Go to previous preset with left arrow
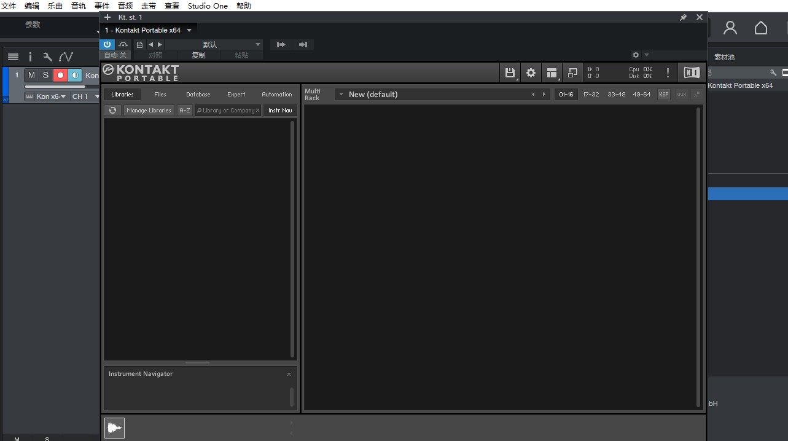Viewport: 788px width, 441px height. coord(150,44)
